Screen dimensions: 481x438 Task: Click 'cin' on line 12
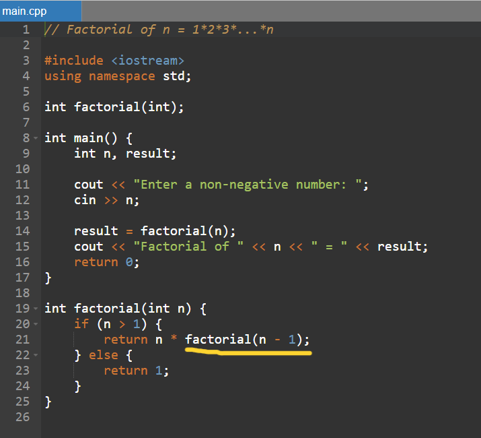click(x=85, y=200)
